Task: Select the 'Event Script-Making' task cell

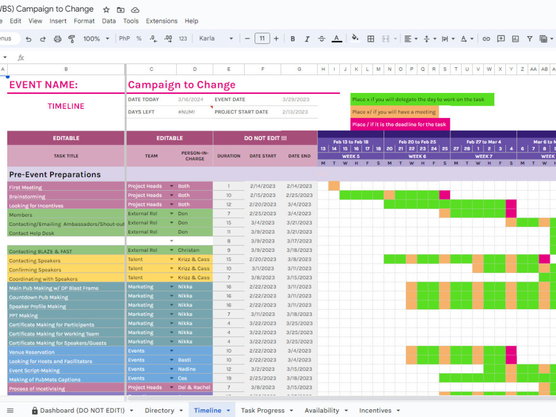Action: click(x=66, y=369)
